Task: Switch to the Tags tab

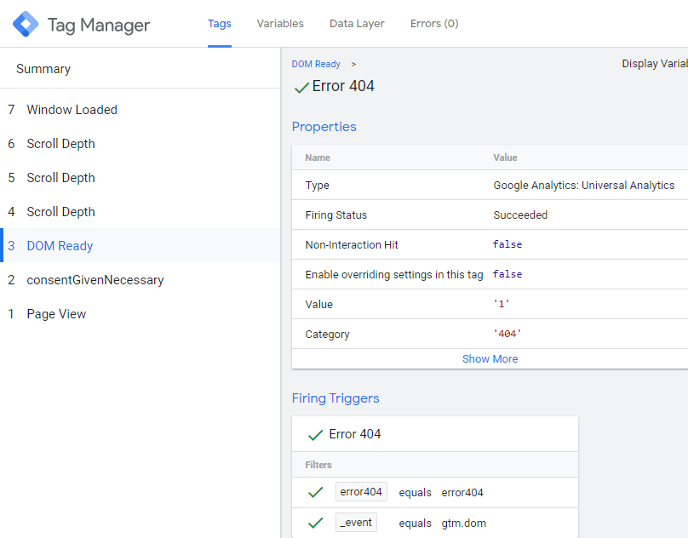Action: click(220, 24)
